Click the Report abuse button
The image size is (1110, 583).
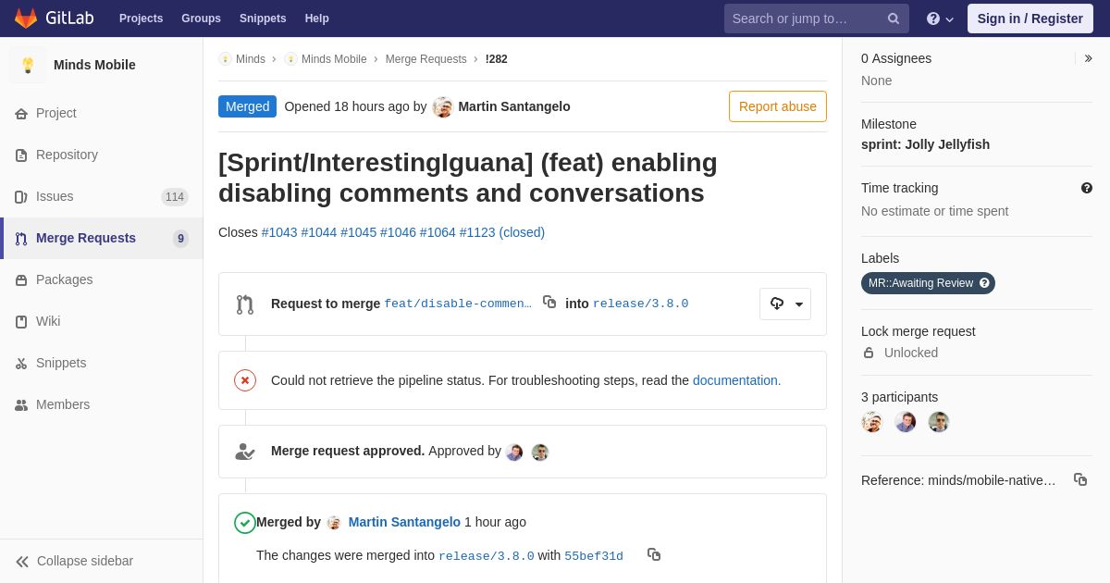coord(778,106)
